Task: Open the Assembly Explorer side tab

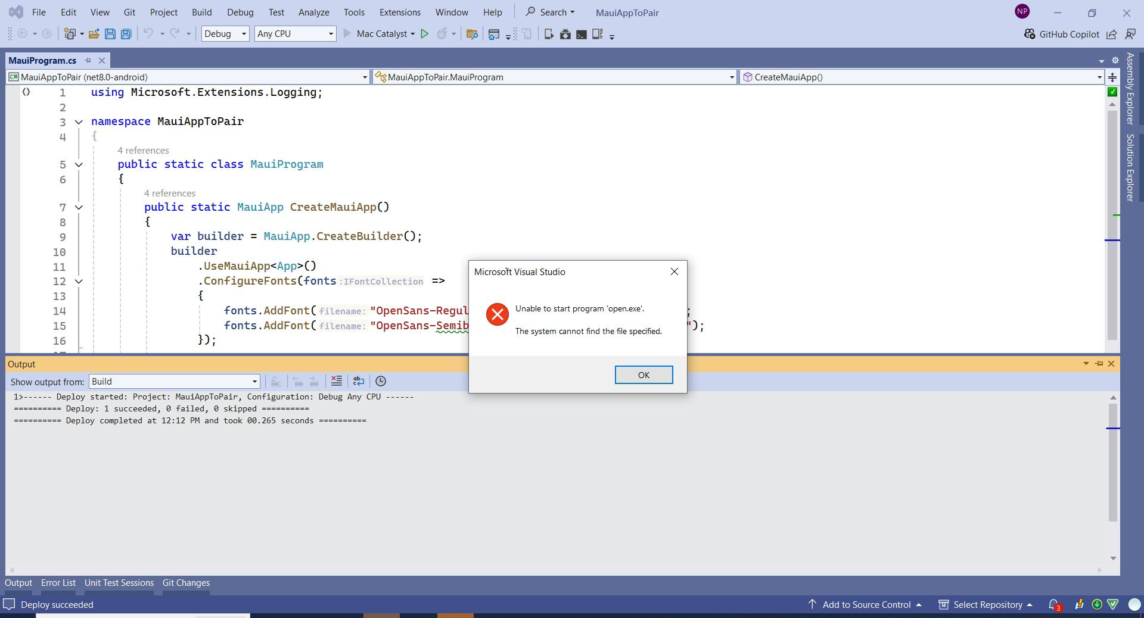Action: pyautogui.click(x=1130, y=88)
